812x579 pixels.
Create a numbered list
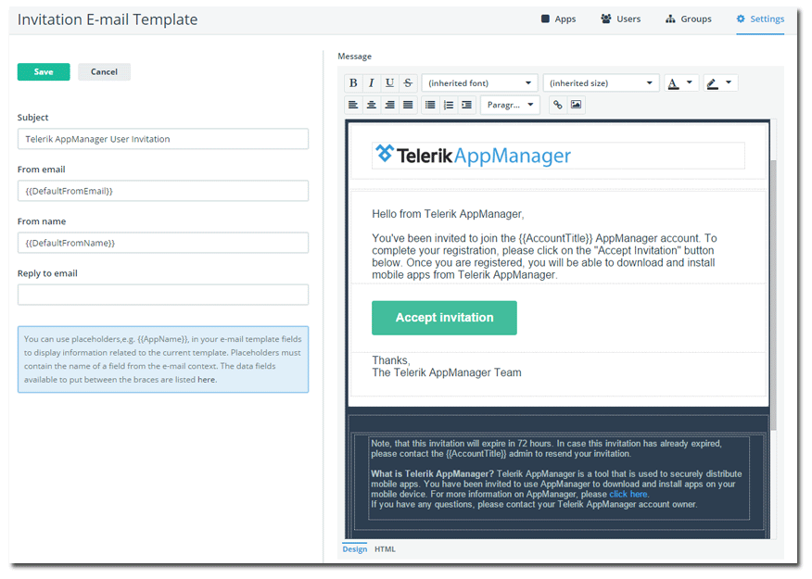(x=448, y=104)
